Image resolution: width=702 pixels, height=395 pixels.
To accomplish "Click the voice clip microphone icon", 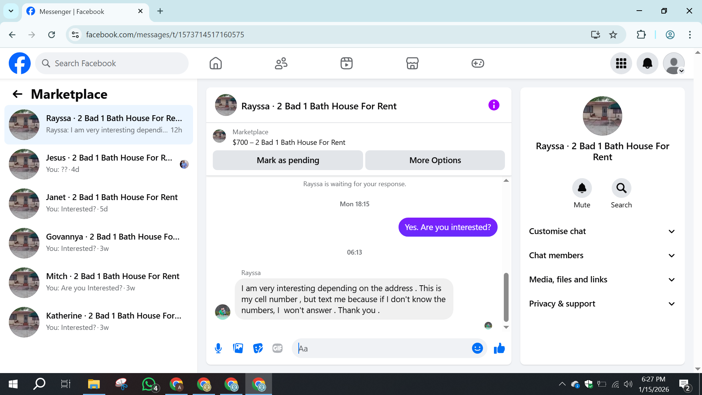I will point(218,348).
